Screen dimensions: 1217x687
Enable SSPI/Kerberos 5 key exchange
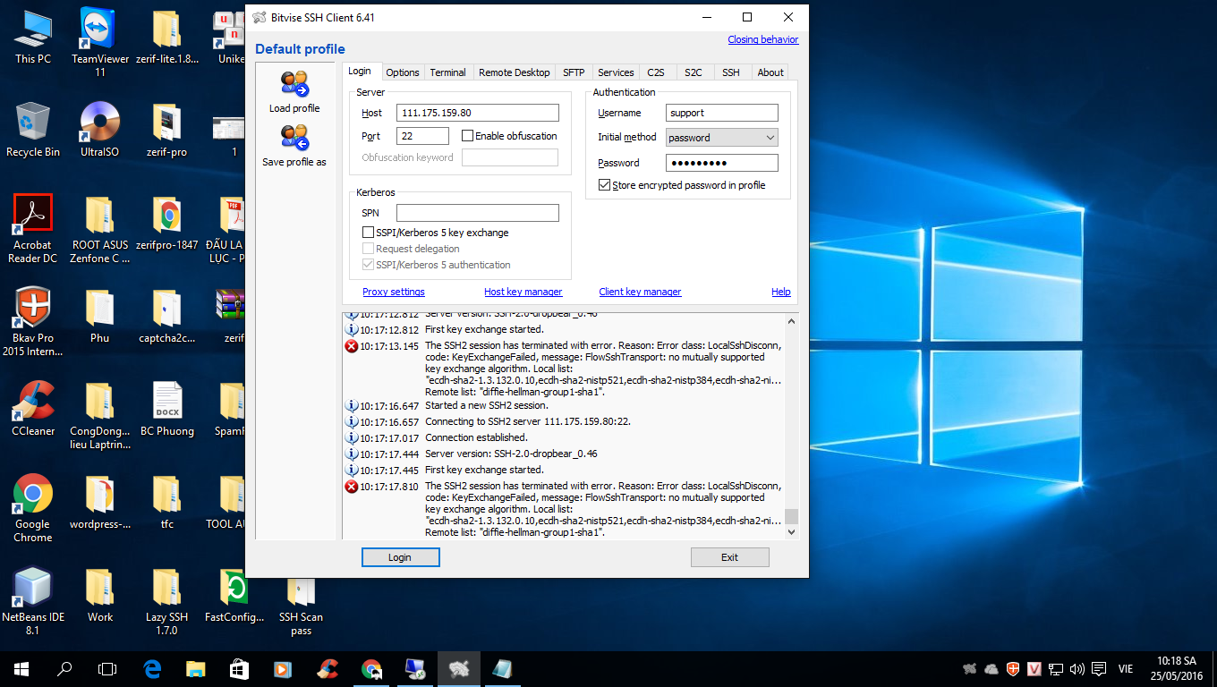(x=368, y=233)
